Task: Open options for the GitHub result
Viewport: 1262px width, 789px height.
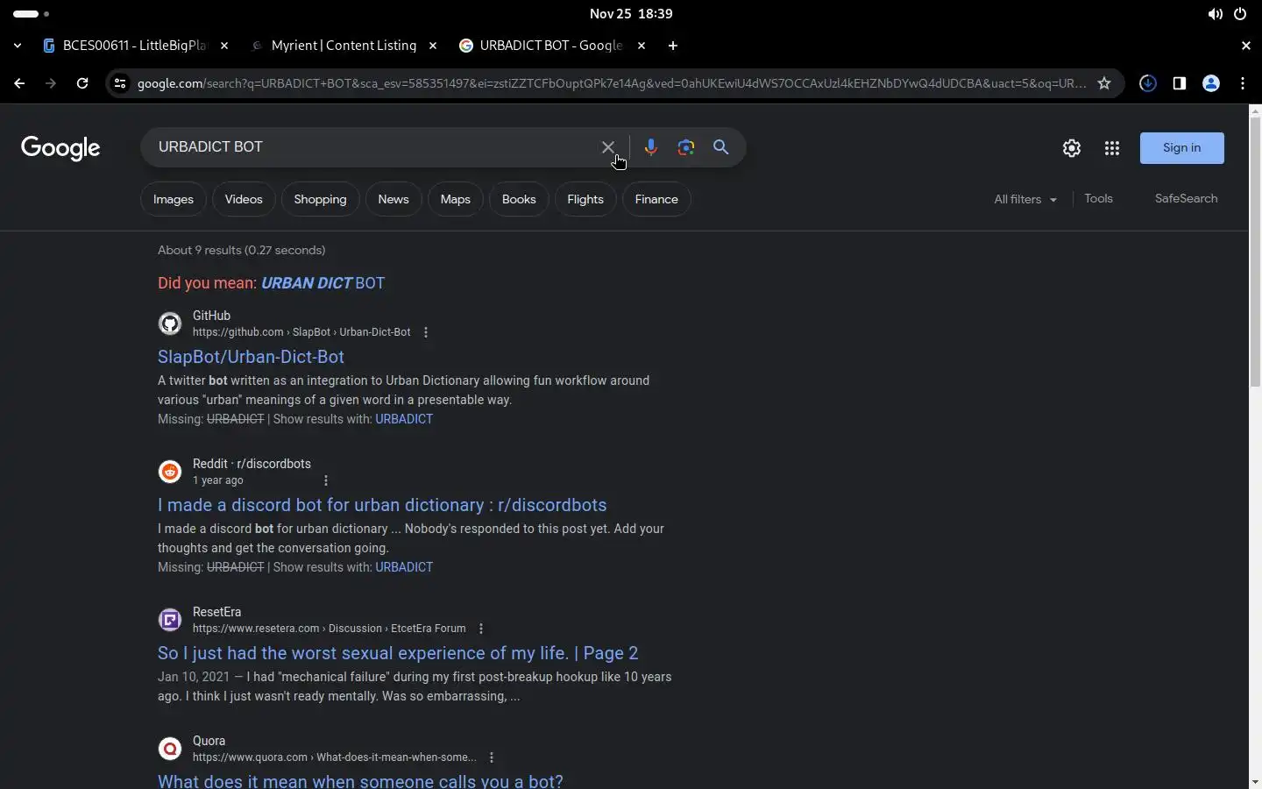Action: 426,332
